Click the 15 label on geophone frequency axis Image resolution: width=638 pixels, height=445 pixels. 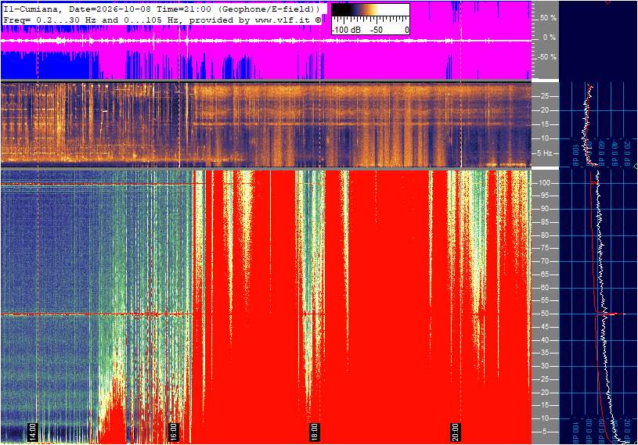[x=544, y=124]
